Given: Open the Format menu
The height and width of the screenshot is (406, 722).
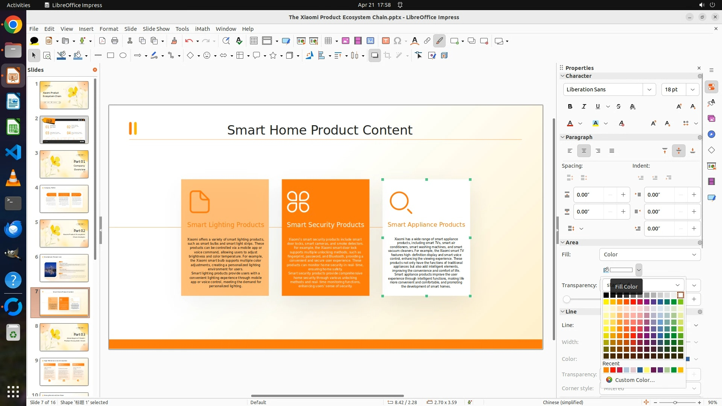Looking at the screenshot, I should coord(109,29).
